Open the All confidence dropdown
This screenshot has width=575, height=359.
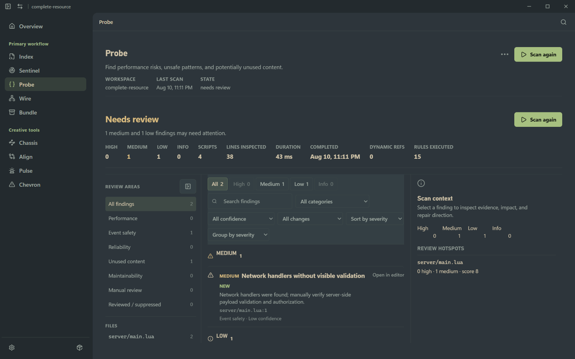point(242,219)
